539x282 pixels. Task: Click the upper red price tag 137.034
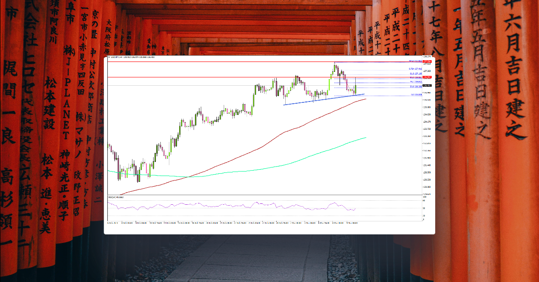(427, 62)
